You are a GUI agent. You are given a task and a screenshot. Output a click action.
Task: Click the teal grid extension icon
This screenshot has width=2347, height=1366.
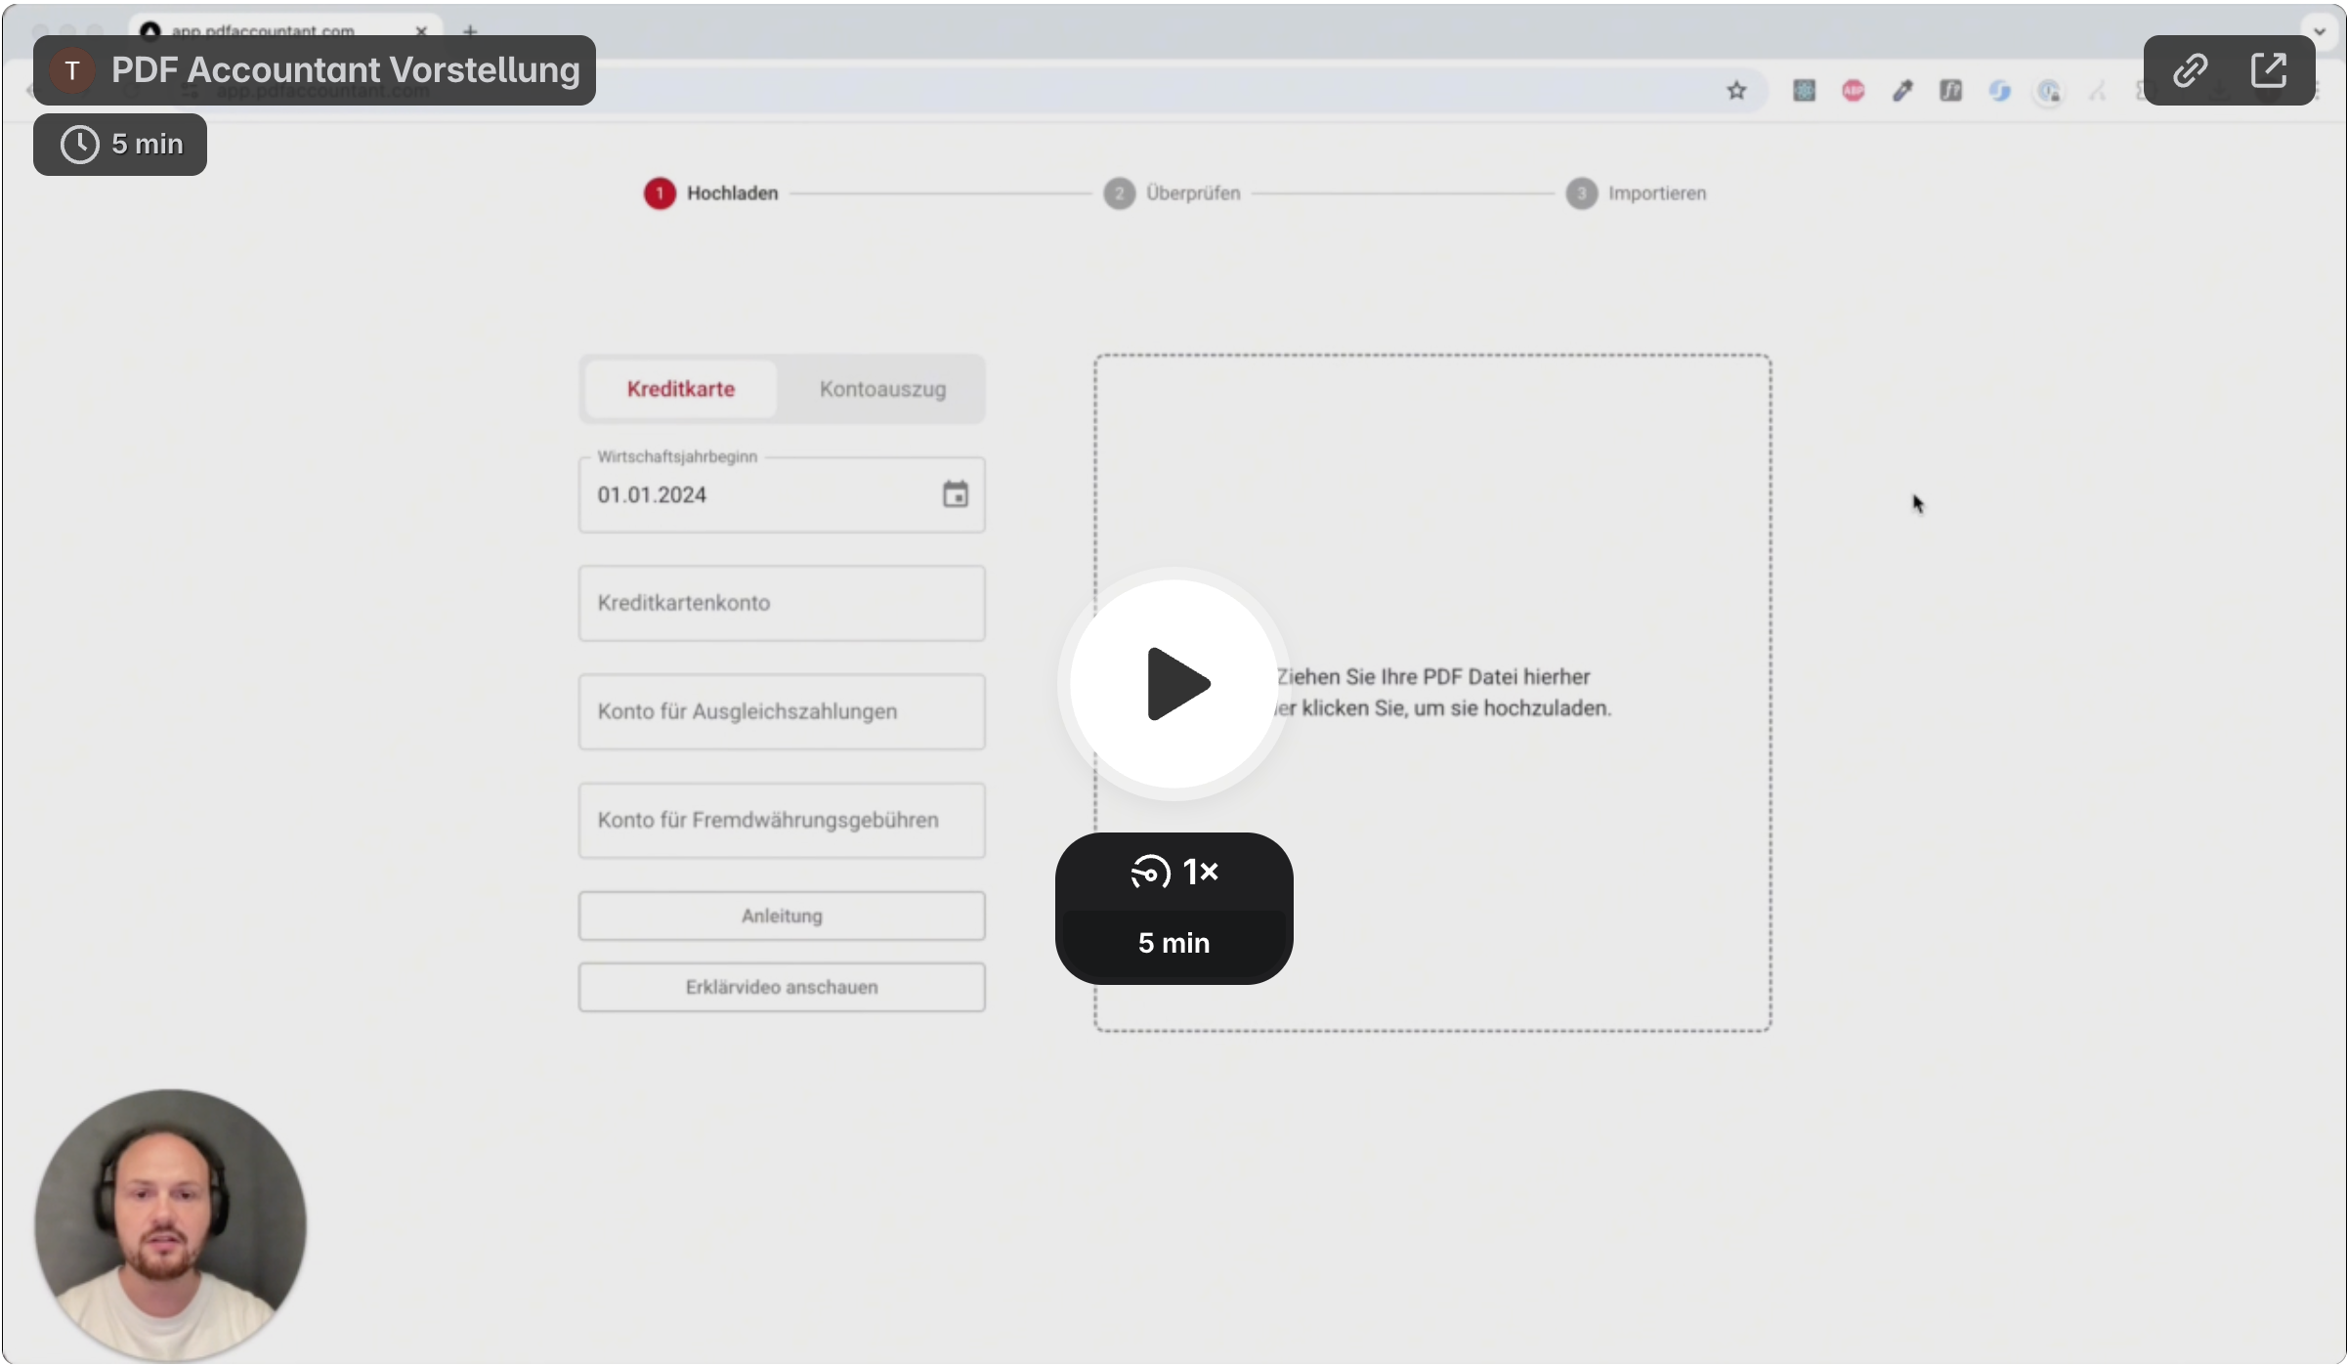click(1804, 91)
